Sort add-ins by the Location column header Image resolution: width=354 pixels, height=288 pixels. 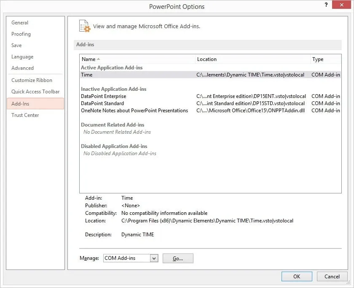click(x=206, y=59)
